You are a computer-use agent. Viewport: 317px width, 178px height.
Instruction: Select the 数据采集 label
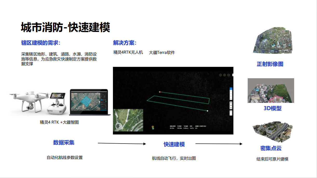pos(64,143)
